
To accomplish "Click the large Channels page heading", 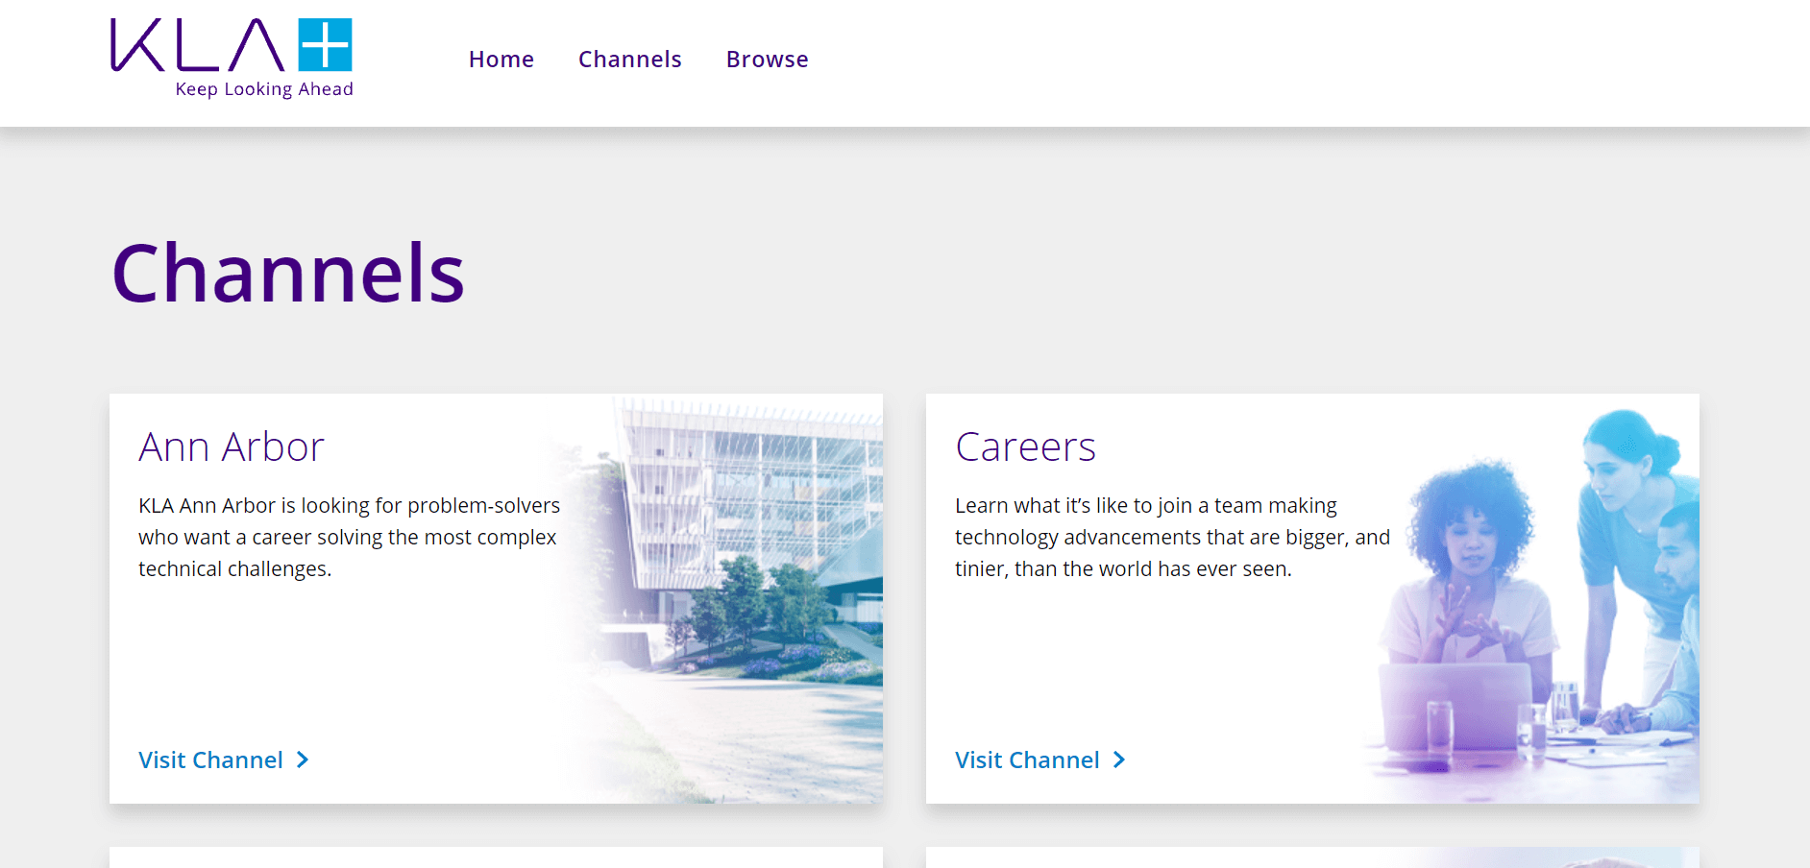I will point(288,274).
